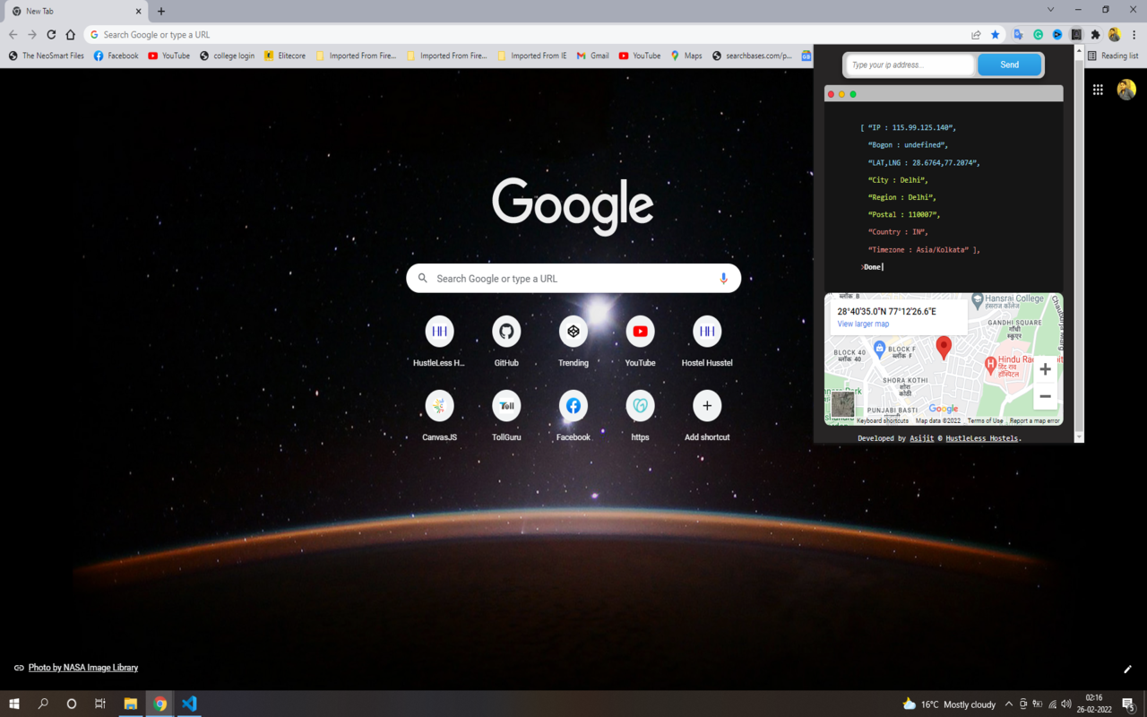Open the Hostel Husstel shortcut
The image size is (1147, 717).
(707, 341)
